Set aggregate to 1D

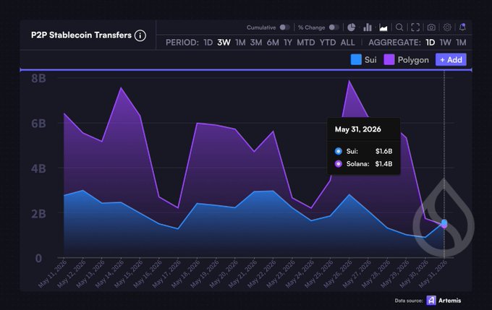[430, 43]
